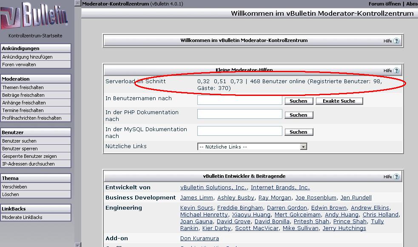The image size is (418, 247).
Task: Choose Anhänge freischalten
Action: coord(36,103)
